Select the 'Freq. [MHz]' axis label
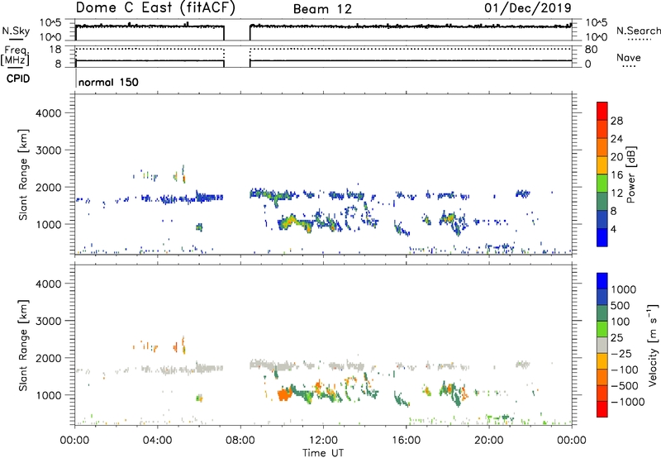661x458 pixels. [x=15, y=55]
